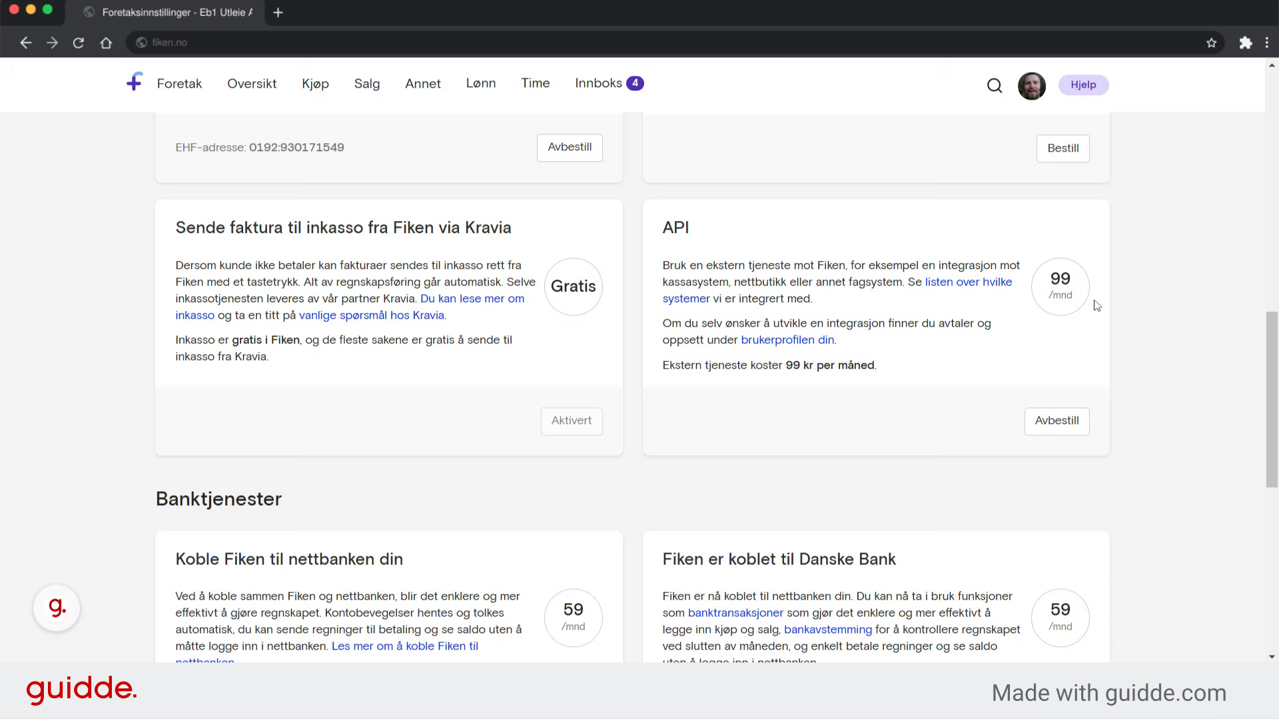Click the site info icon in address bar
Screen dimensions: 1279x719
[141, 43]
